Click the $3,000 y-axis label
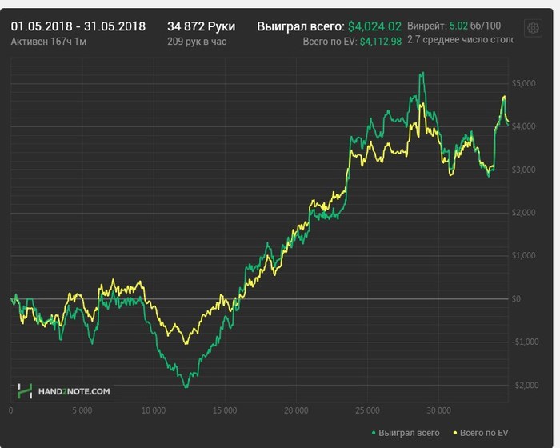 523,170
